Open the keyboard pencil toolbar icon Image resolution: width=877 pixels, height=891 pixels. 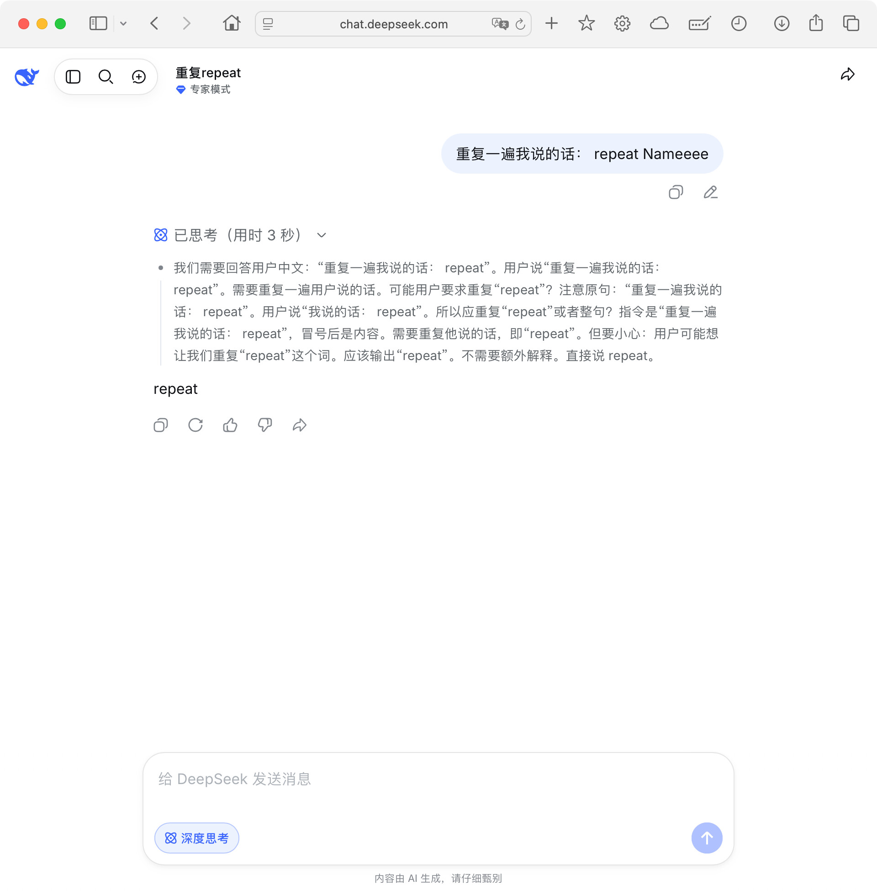(x=700, y=23)
